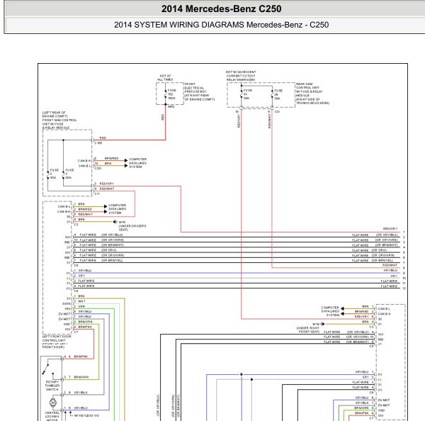
Task: Select the FUSE 152 150A symbol
Action: pos(166,94)
